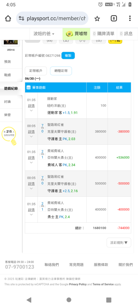The height and width of the screenshot is (308, 138).
Task: Open 討論 sidebar tab
Action: pyautogui.click(x=11, y=102)
